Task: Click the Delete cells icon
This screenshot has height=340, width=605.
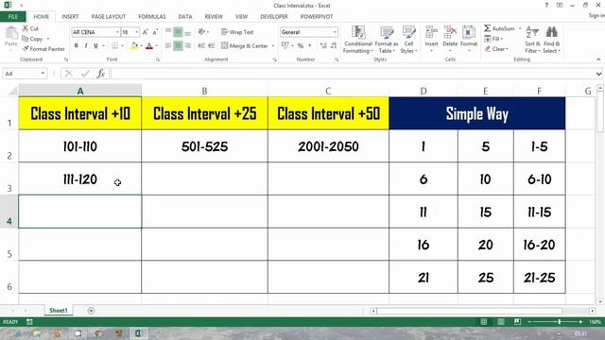Action: click(x=450, y=32)
